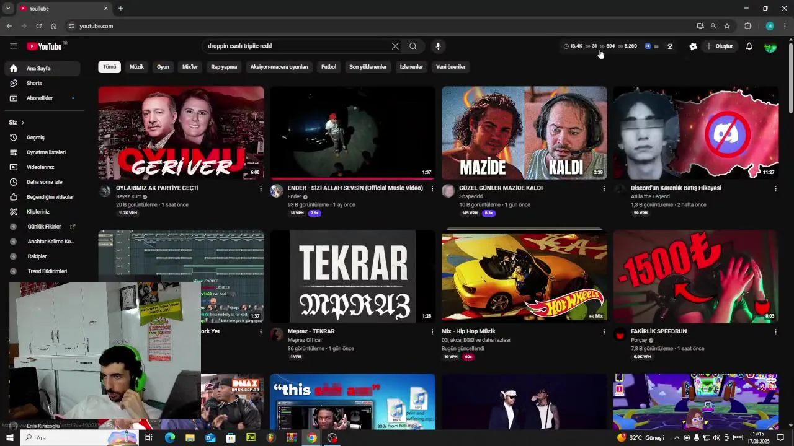Viewport: 794px width, 446px height.
Task: Select the Futbol filter chip
Action: (x=329, y=67)
